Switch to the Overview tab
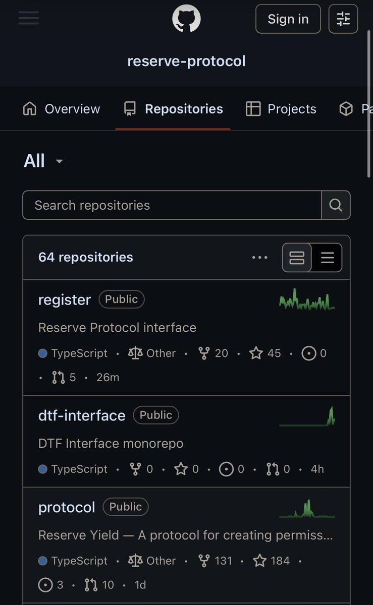Image resolution: width=373 pixels, height=605 pixels. click(62, 109)
